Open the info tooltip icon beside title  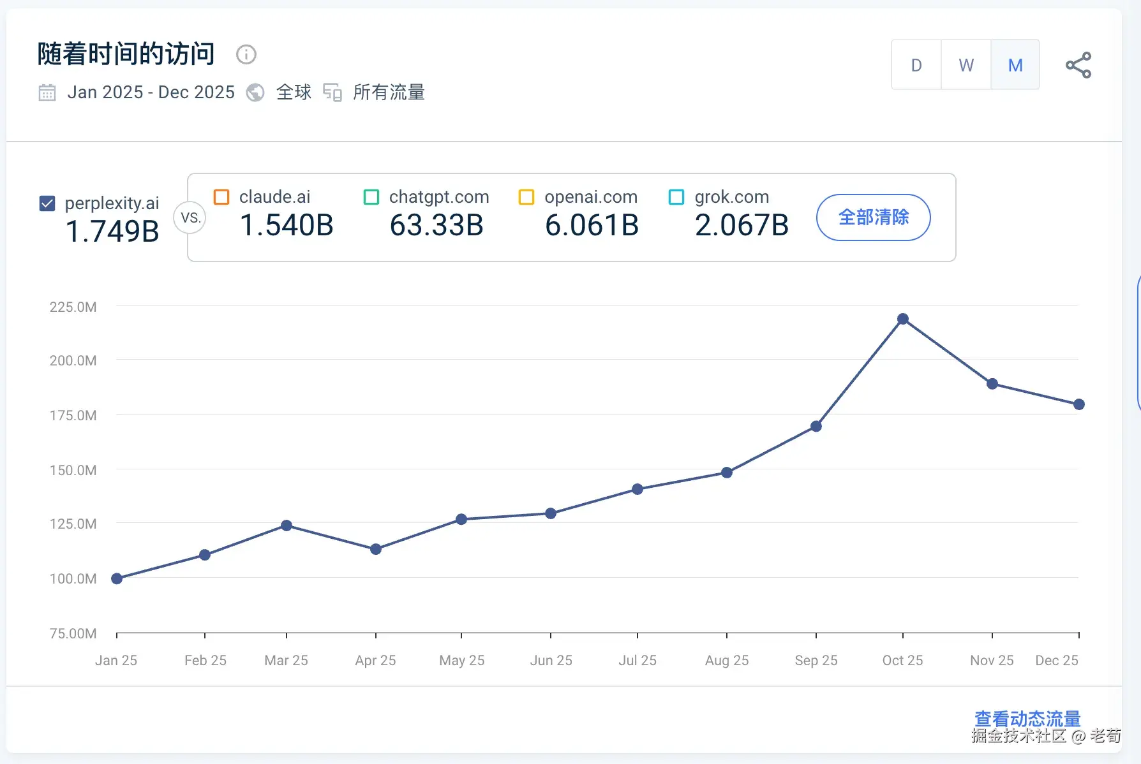click(246, 55)
